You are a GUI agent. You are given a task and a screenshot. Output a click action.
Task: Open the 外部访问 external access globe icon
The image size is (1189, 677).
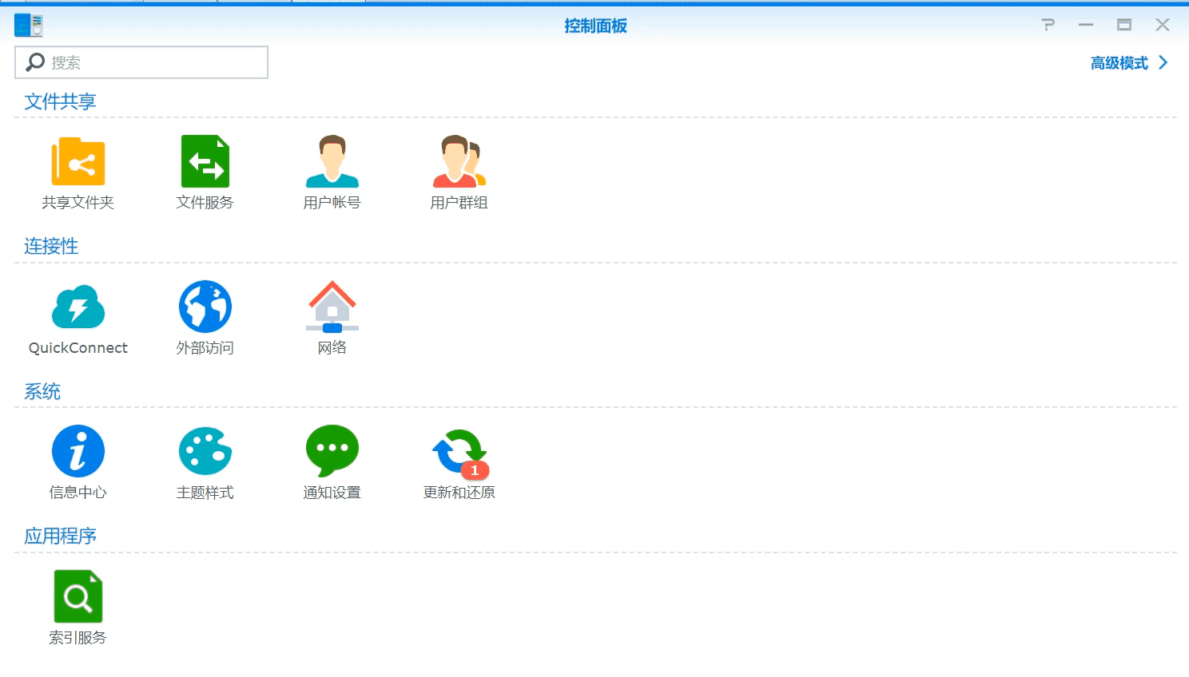(x=205, y=307)
